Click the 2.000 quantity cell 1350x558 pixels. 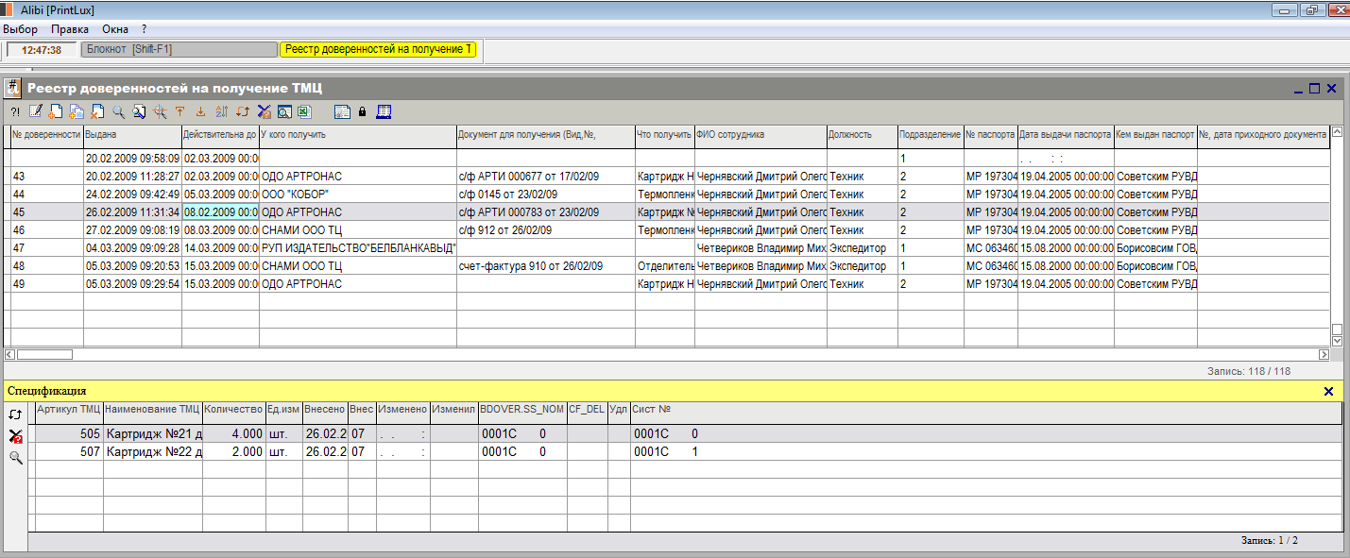coord(233,452)
